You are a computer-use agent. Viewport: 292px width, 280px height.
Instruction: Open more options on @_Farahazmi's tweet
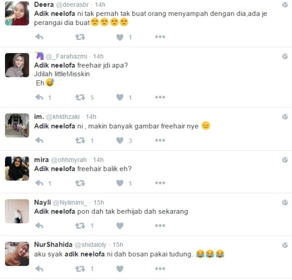pos(160,97)
